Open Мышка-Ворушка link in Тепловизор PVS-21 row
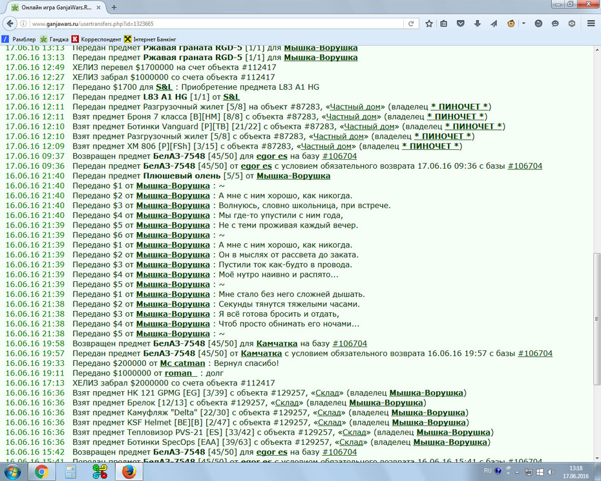Image resolution: width=601 pixels, height=481 pixels. 454,433
